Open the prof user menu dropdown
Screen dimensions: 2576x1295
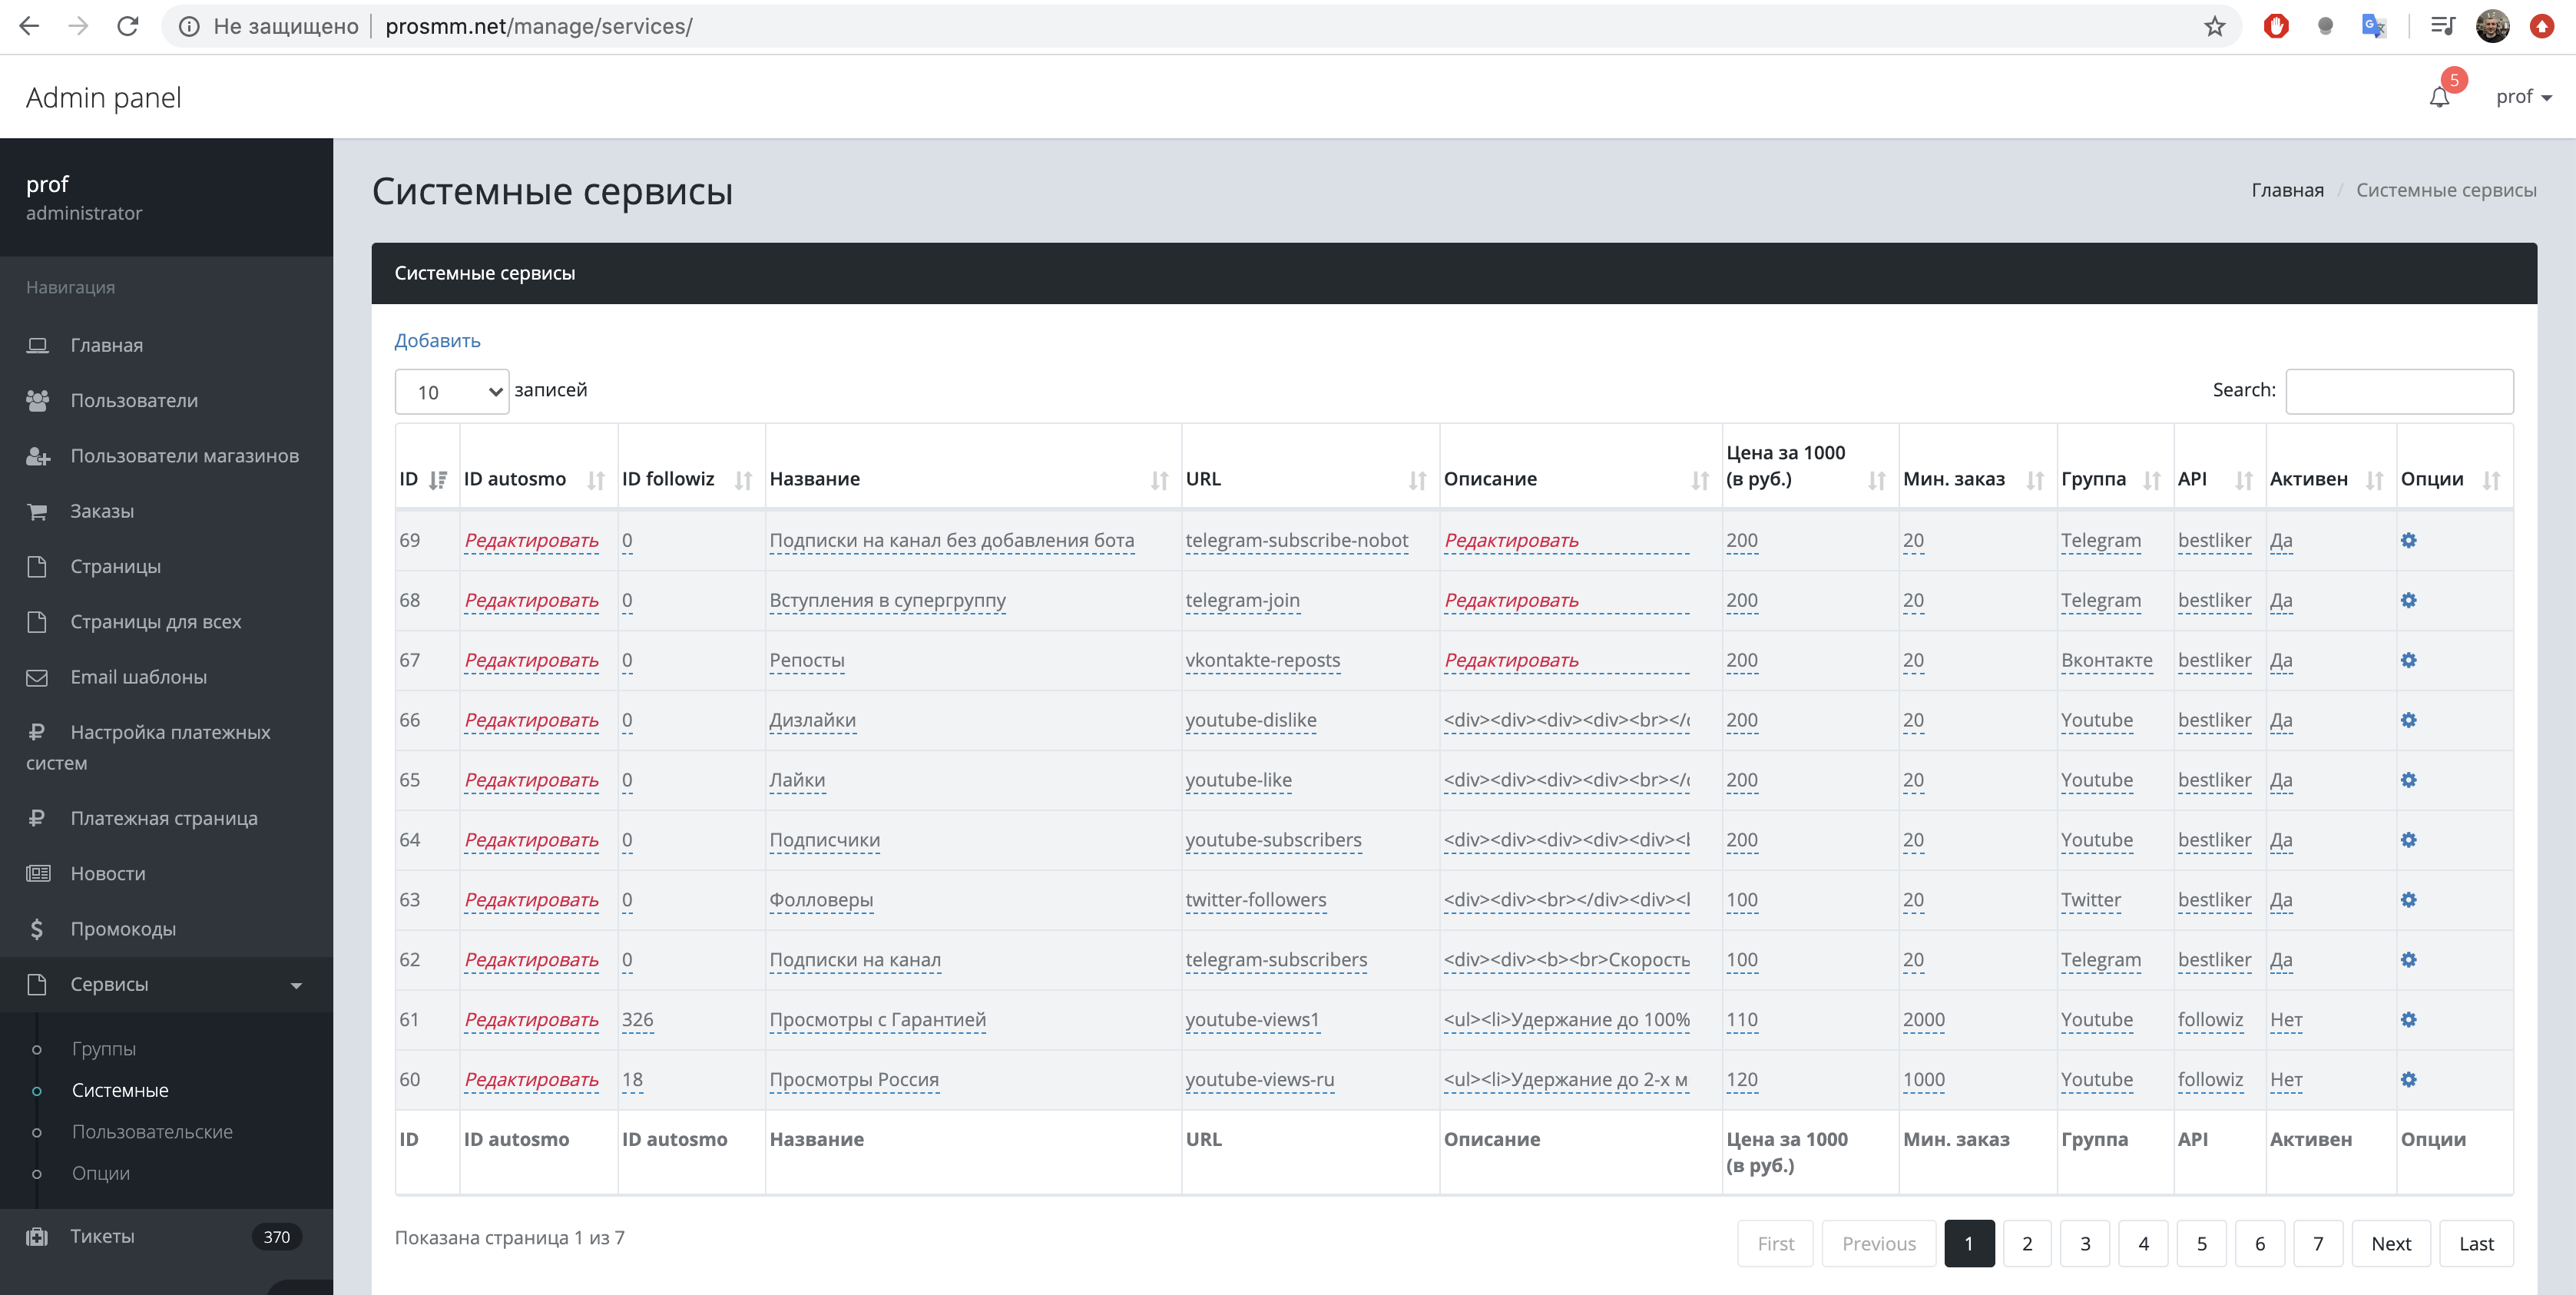2523,97
